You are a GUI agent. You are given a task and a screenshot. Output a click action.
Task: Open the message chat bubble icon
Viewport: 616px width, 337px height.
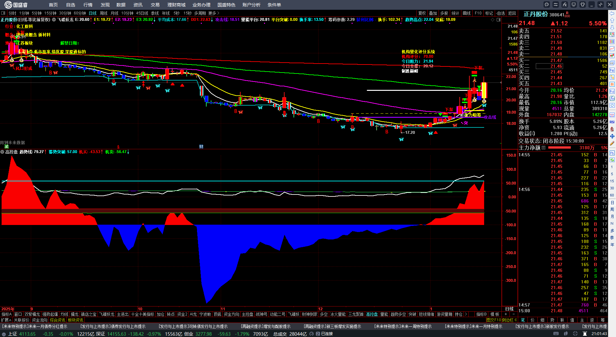[546, 4]
